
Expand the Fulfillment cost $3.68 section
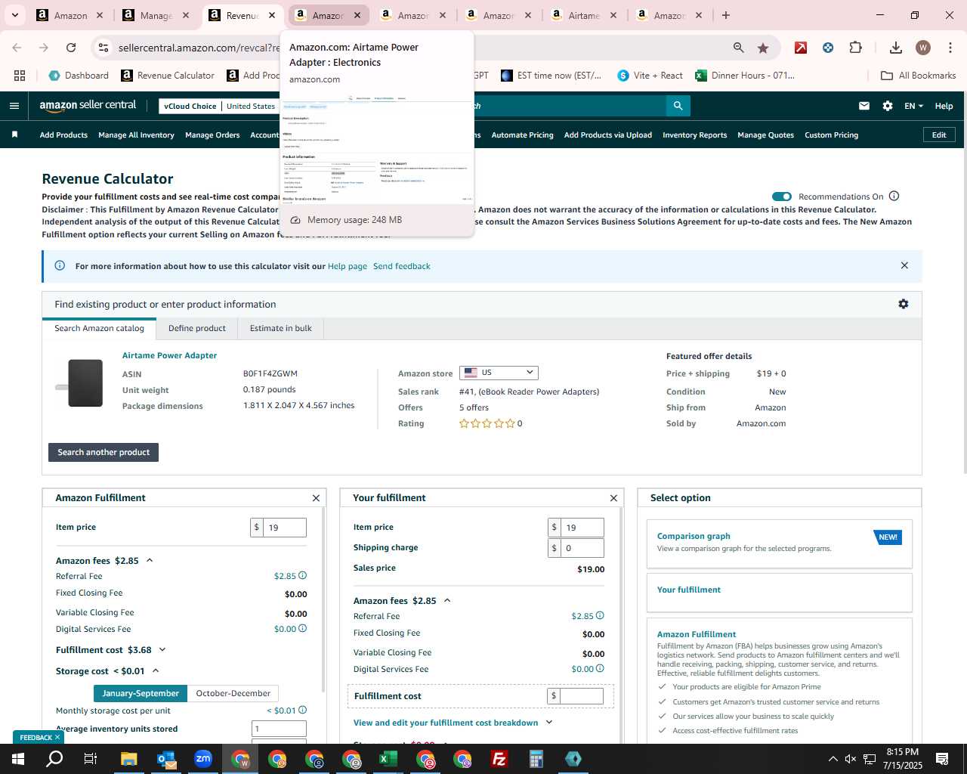(x=162, y=650)
